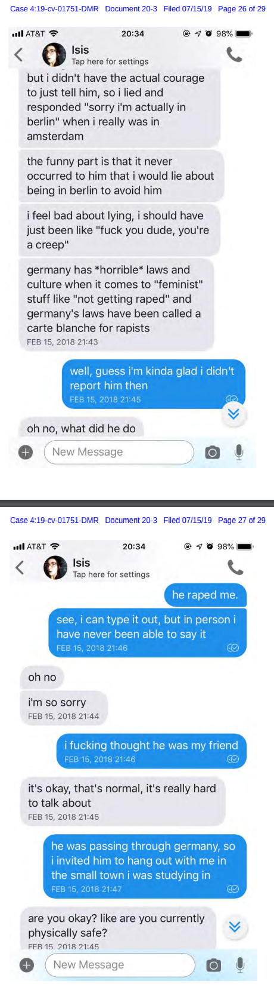Viewport: 274px width, 987px height.
Task: Tap plus attachment button in bottom screenshot
Action: pos(27,966)
